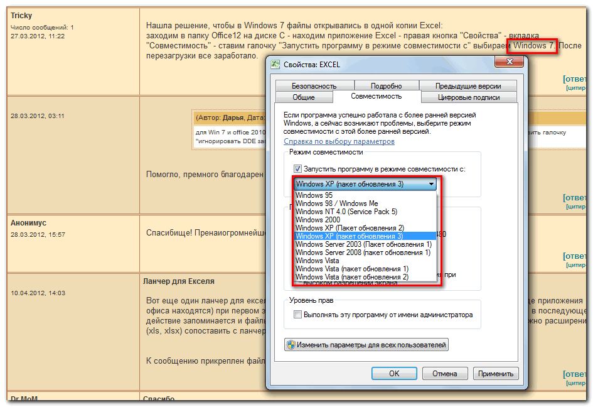Choose plain Windows Vista entry
The image size is (593, 407).
(x=365, y=261)
